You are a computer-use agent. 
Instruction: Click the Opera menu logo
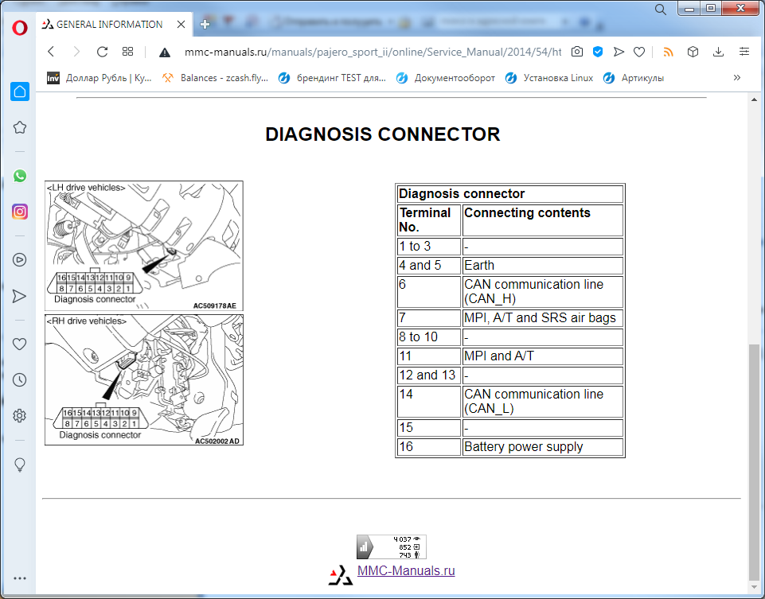point(21,25)
